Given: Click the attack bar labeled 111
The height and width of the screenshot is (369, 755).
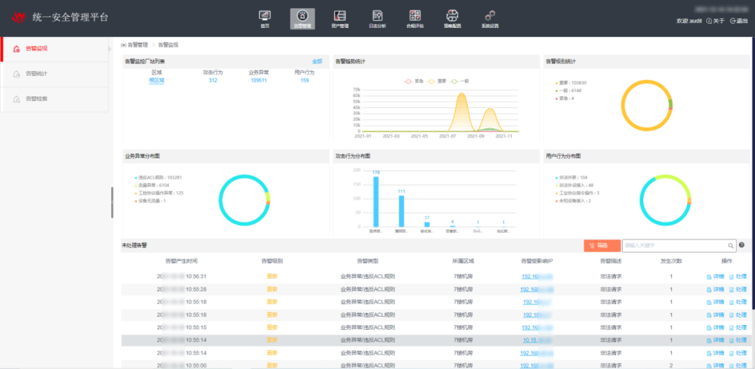Looking at the screenshot, I should (x=401, y=211).
